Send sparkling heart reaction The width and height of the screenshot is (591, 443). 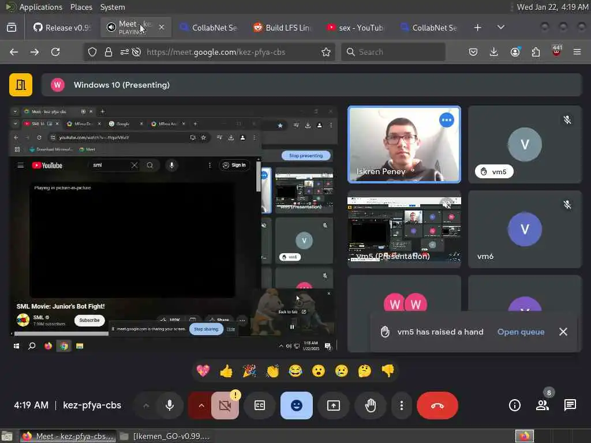(x=203, y=371)
